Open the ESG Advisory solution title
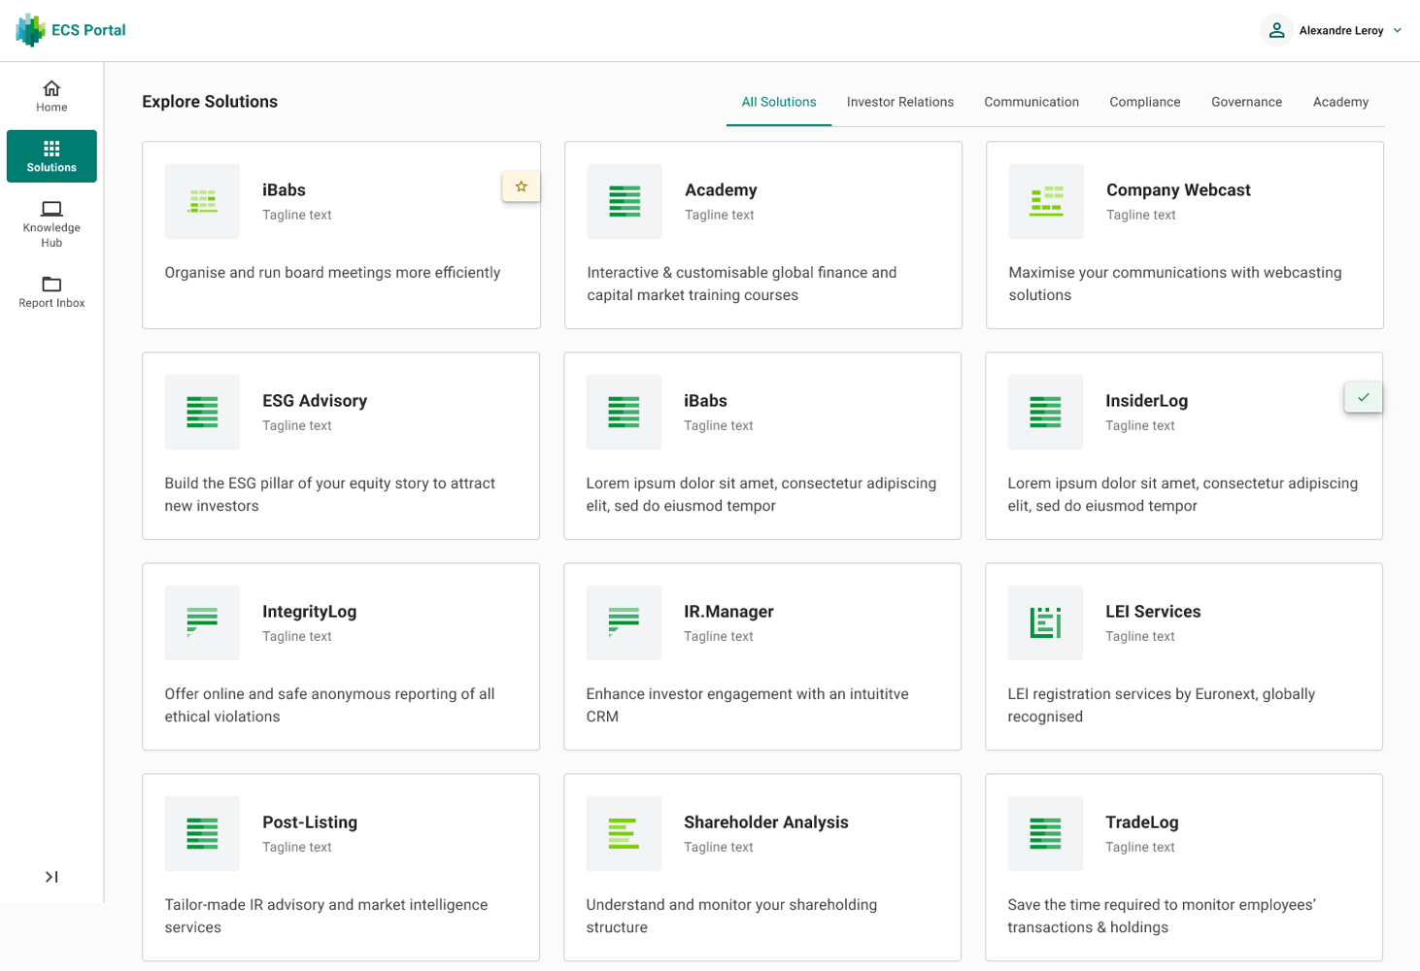Image resolution: width=1420 pixels, height=971 pixels. click(315, 401)
